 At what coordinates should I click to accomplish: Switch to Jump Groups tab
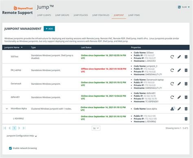coord(62,15)
